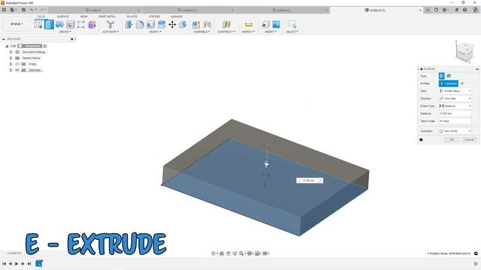This screenshot has height=270, width=481.
Task: Switch to the Sheet Metal tab
Action: (x=107, y=16)
